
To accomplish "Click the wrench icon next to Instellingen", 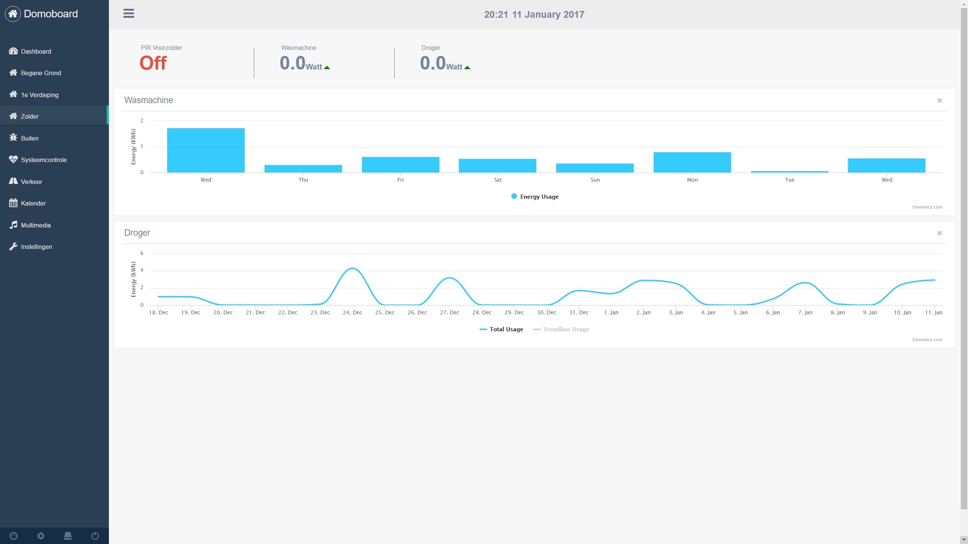I will point(13,246).
